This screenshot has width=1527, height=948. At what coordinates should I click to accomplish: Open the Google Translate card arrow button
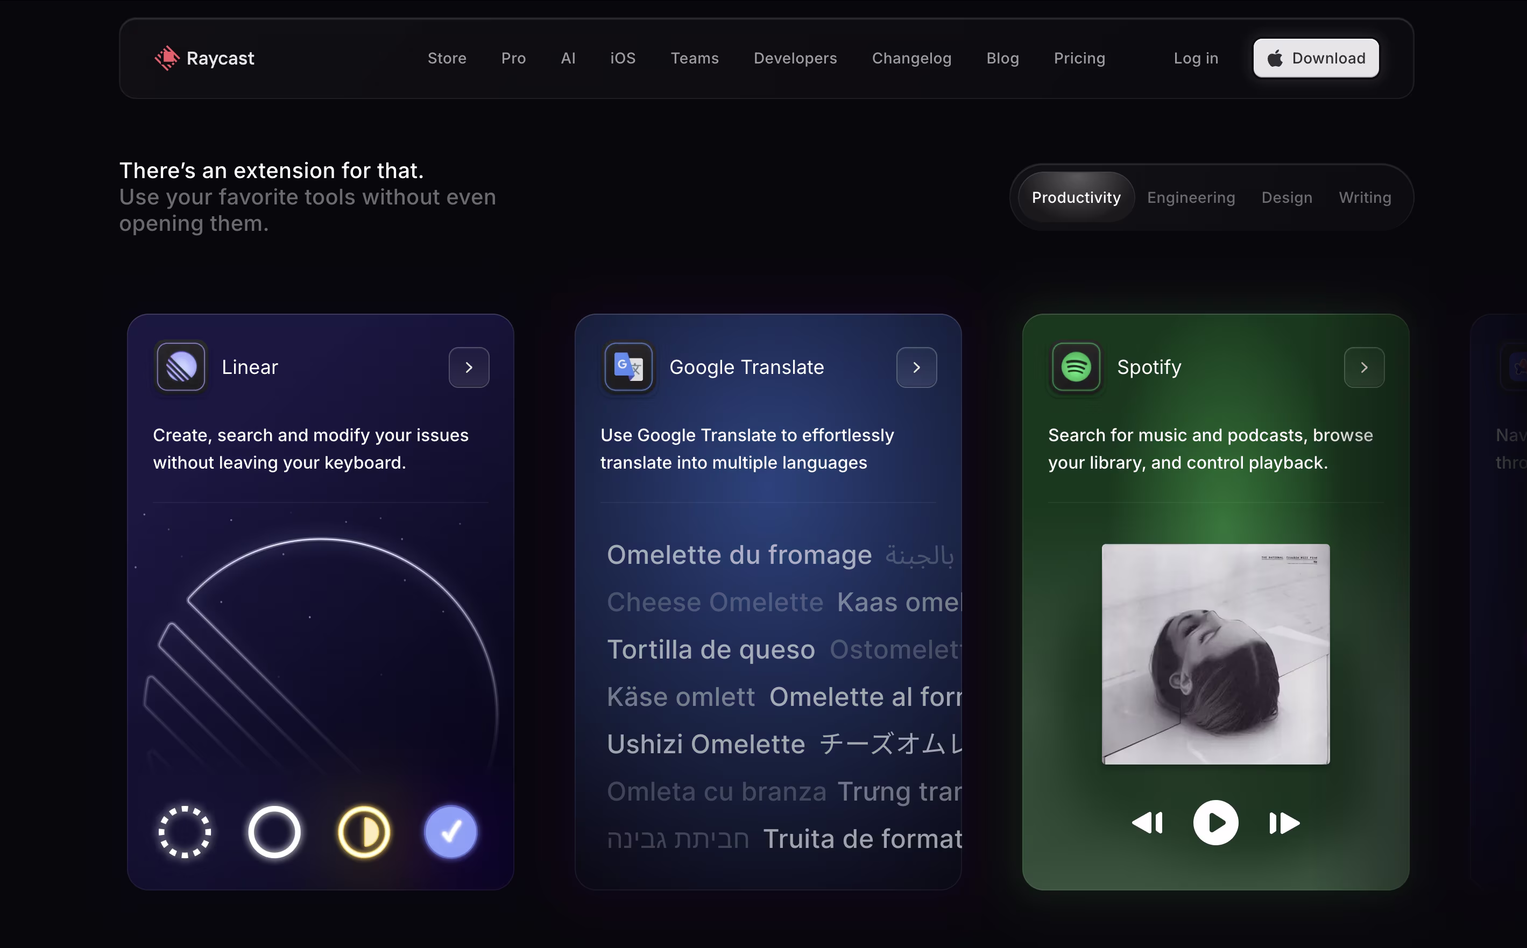point(916,367)
